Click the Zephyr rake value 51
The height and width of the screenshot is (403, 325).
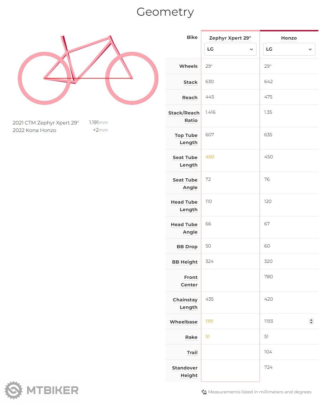208,337
